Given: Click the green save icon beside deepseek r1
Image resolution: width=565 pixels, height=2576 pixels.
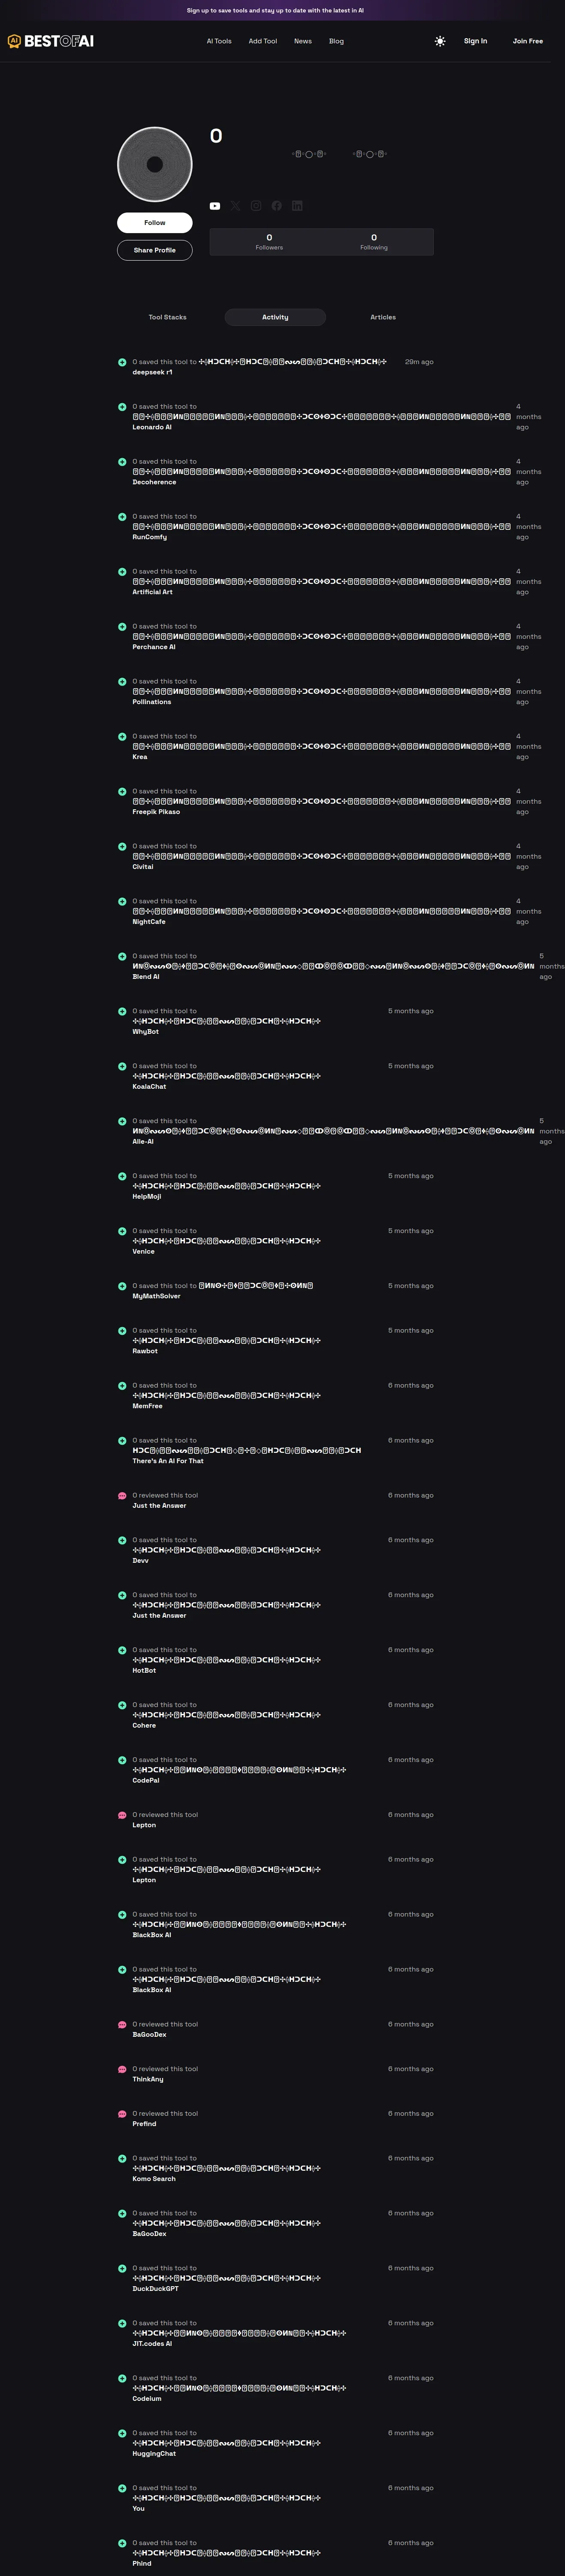Looking at the screenshot, I should (122, 362).
